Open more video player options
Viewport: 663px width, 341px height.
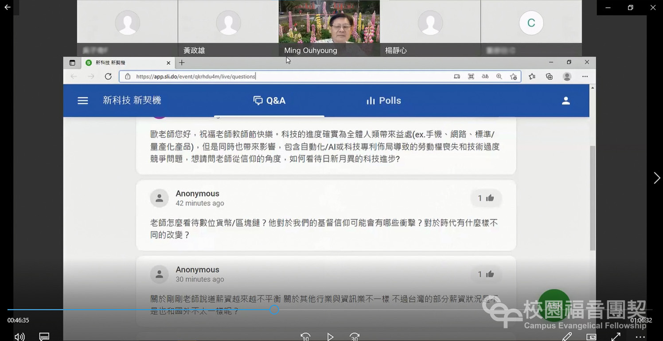pyautogui.click(x=640, y=337)
